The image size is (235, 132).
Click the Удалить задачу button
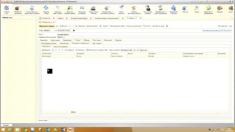pyautogui.click(x=158, y=26)
